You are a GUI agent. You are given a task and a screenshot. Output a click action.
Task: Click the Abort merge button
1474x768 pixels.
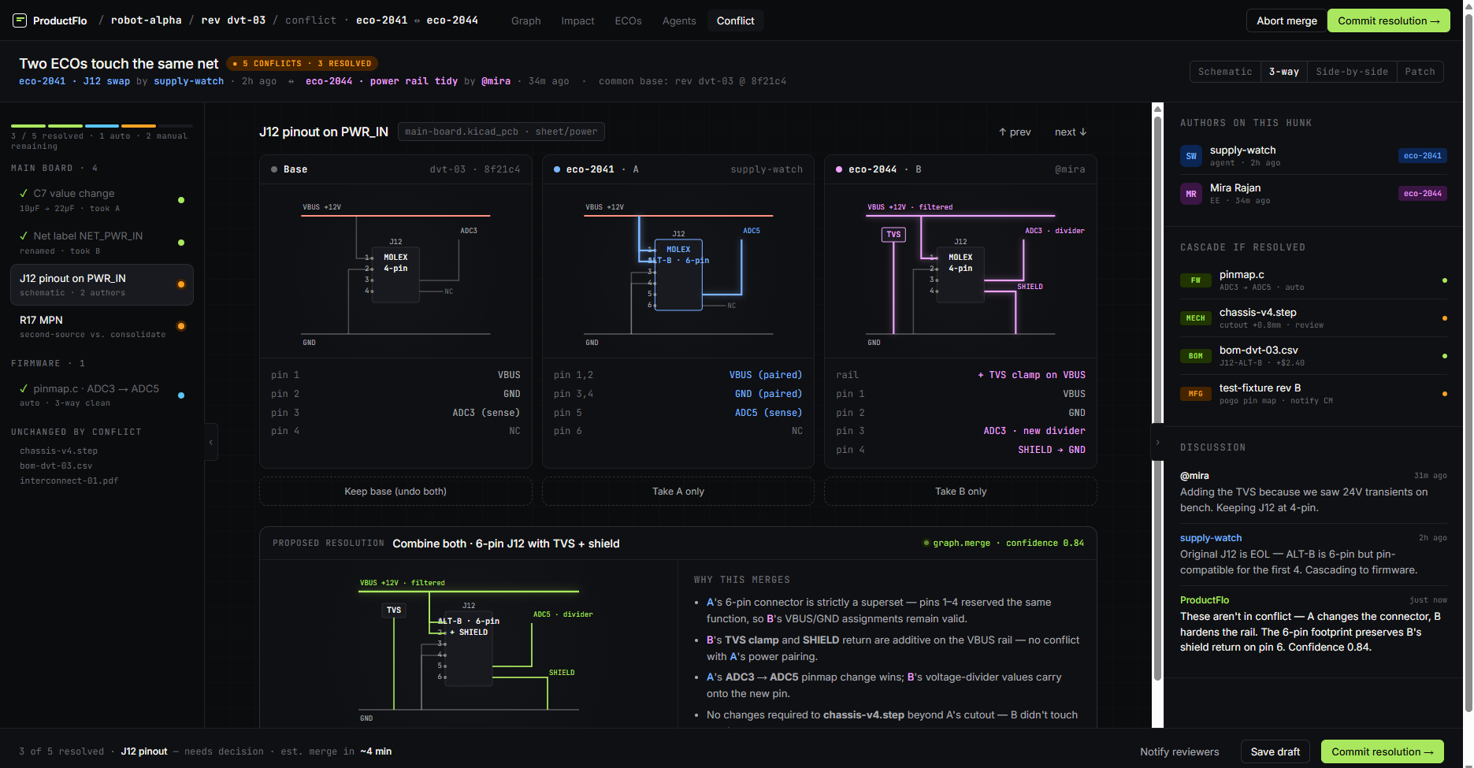(1286, 20)
